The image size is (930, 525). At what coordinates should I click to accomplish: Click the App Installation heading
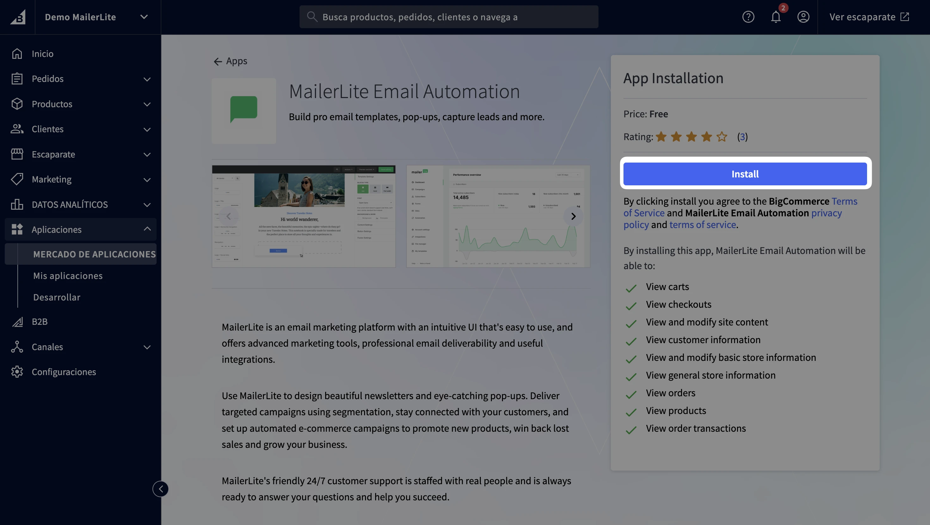point(673,78)
